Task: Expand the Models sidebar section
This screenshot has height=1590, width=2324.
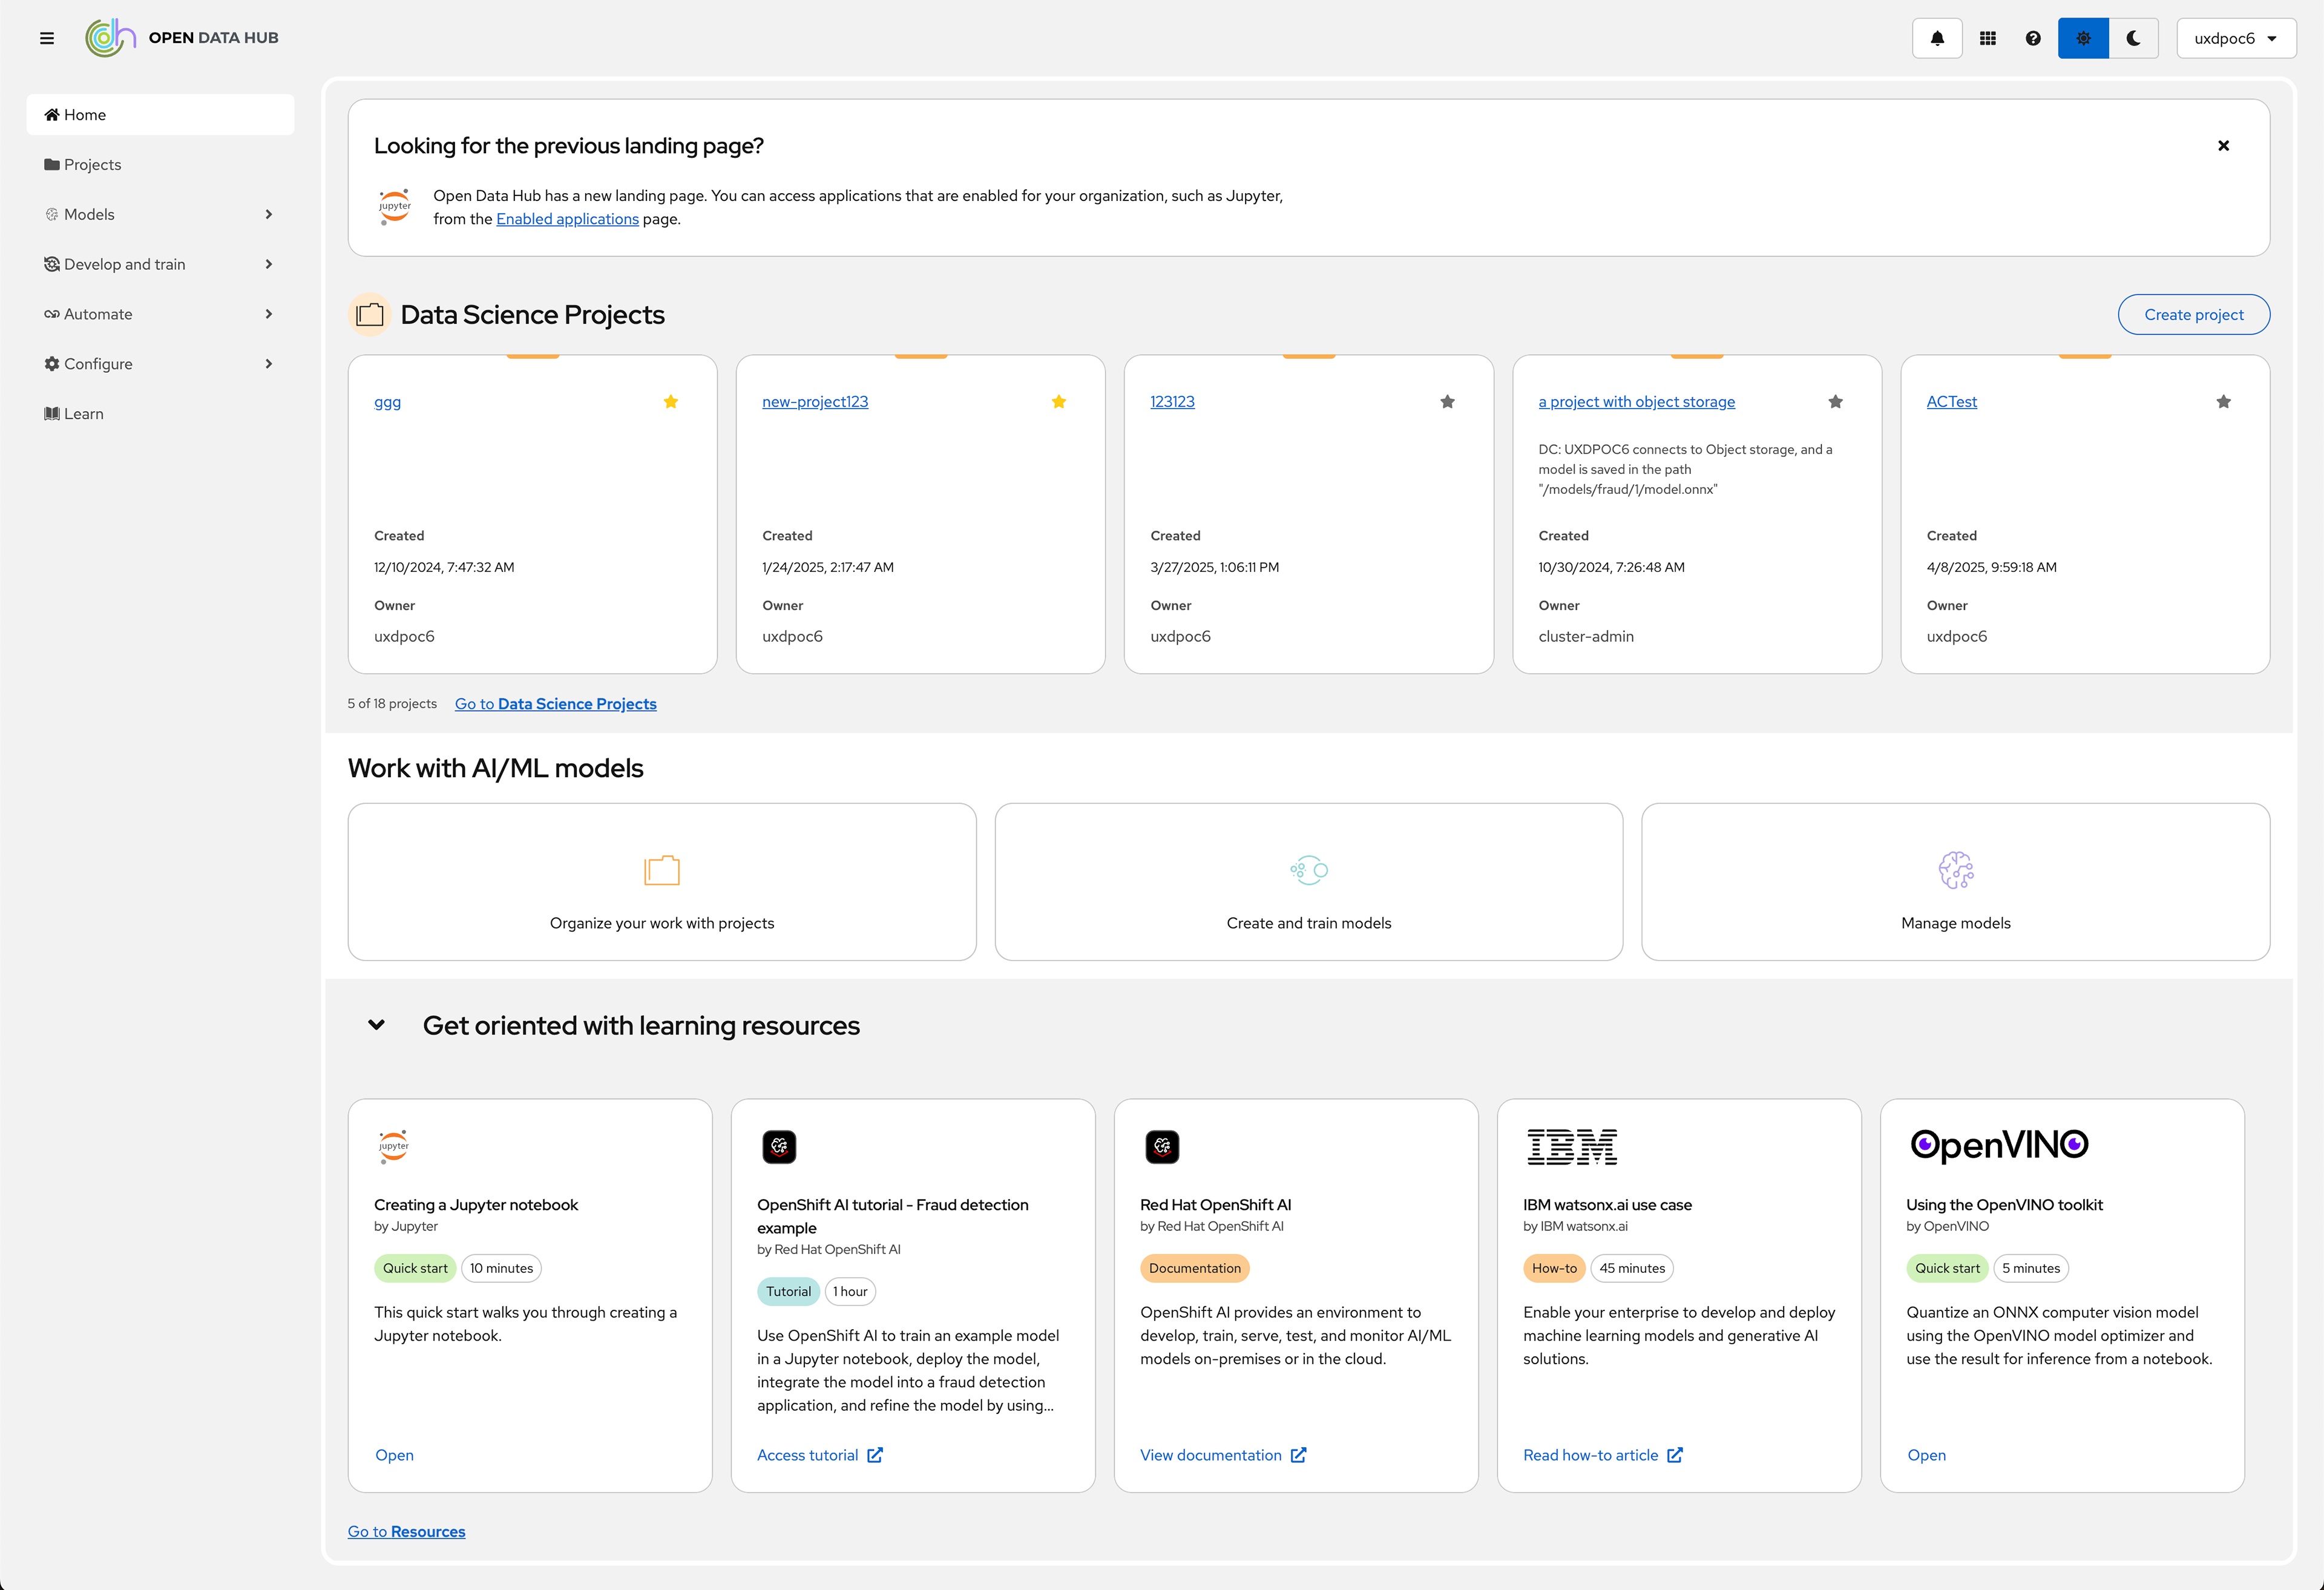Action: point(160,215)
